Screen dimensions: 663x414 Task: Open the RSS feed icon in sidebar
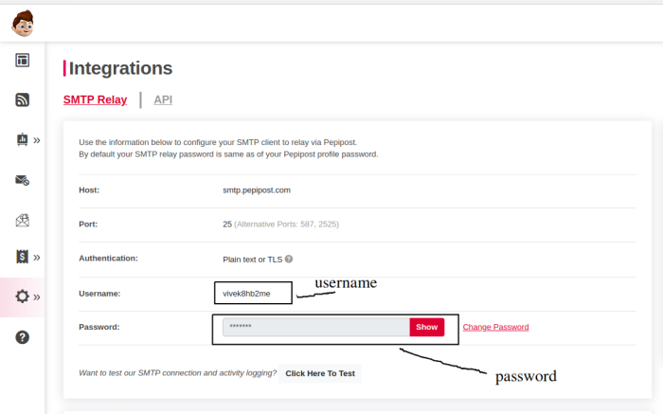click(x=23, y=99)
